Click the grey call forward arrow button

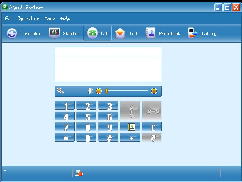152,137
